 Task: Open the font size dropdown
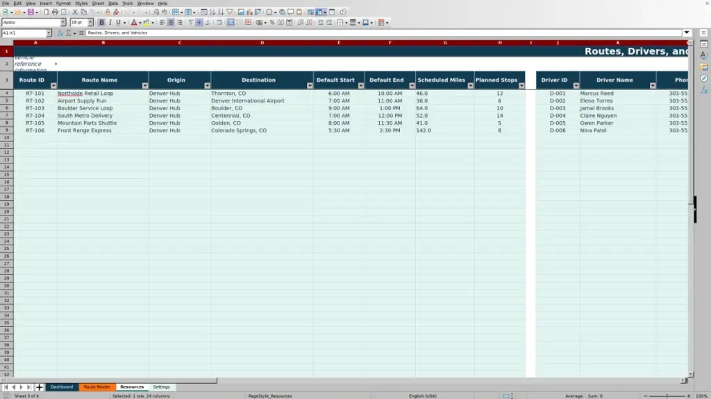(90, 23)
